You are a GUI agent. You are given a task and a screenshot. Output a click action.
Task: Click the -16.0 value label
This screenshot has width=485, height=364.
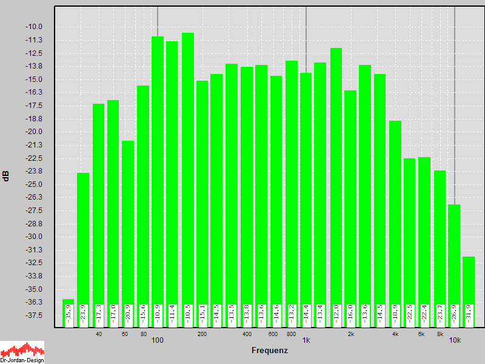[x=350, y=315]
